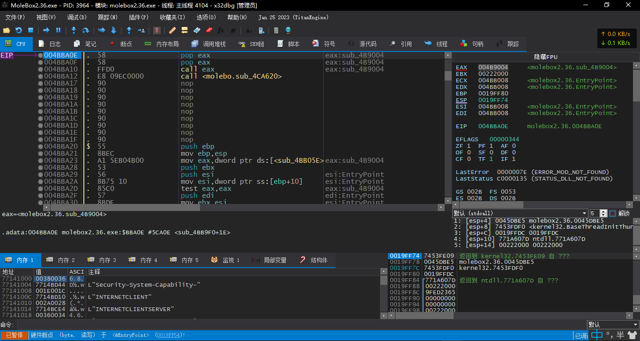Toggle the 解锁 checkbox
The width and height of the screenshot is (640, 341).
click(612, 213)
